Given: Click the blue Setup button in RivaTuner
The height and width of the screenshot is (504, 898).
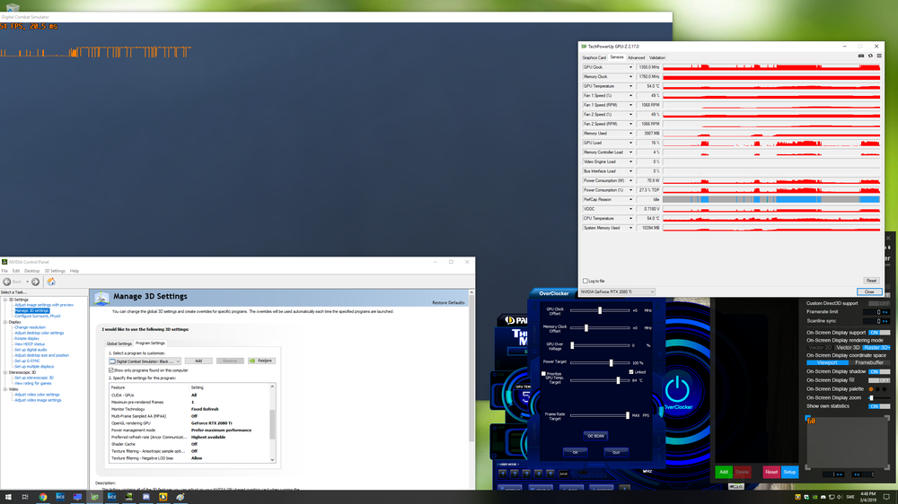Looking at the screenshot, I should (x=789, y=472).
